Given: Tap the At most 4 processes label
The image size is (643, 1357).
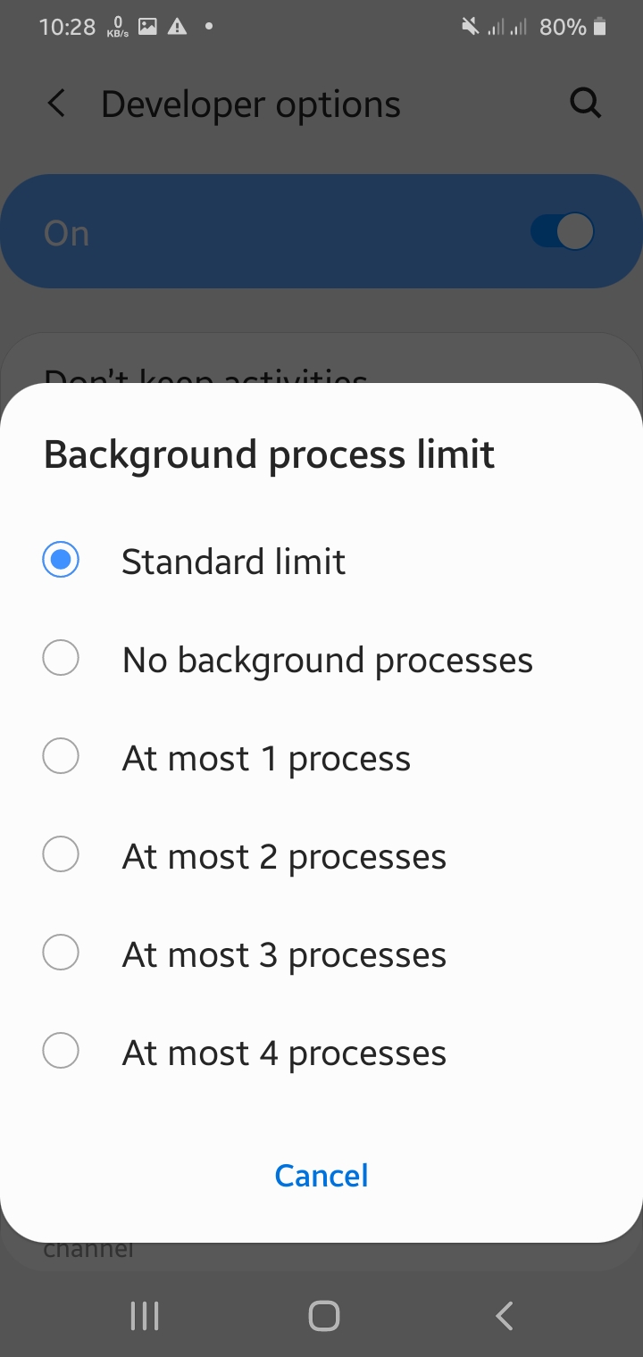Looking at the screenshot, I should (x=284, y=1053).
